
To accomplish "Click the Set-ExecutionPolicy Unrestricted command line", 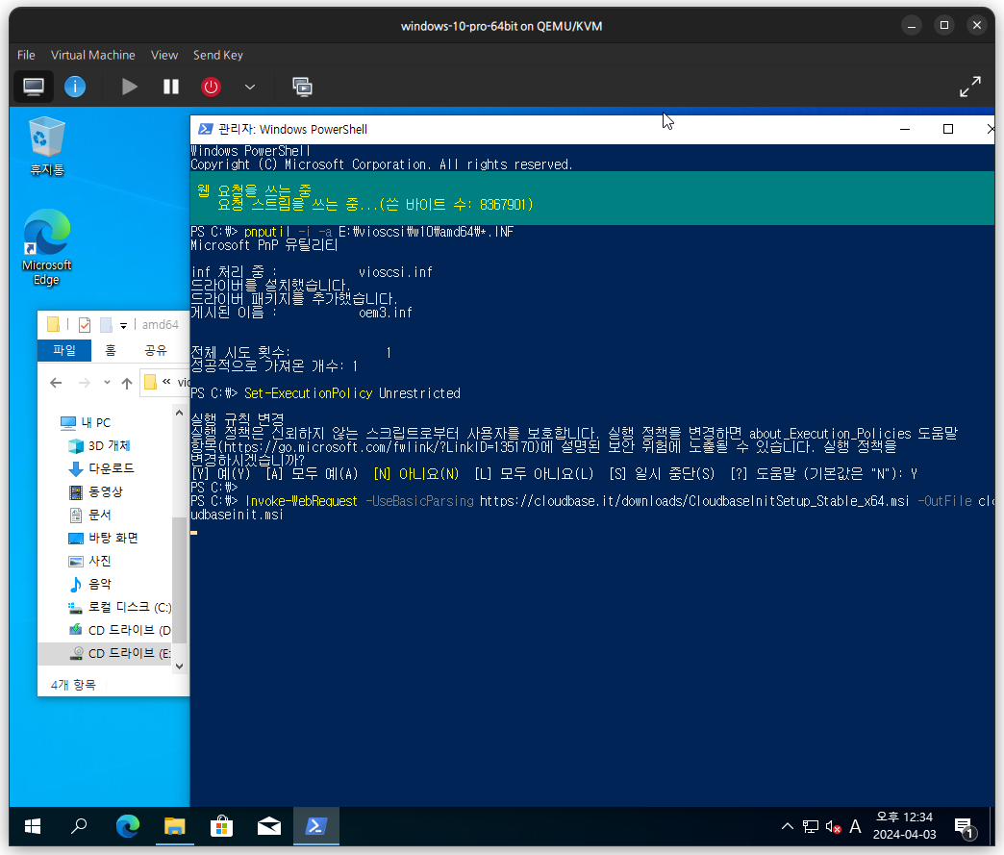I will click(326, 393).
